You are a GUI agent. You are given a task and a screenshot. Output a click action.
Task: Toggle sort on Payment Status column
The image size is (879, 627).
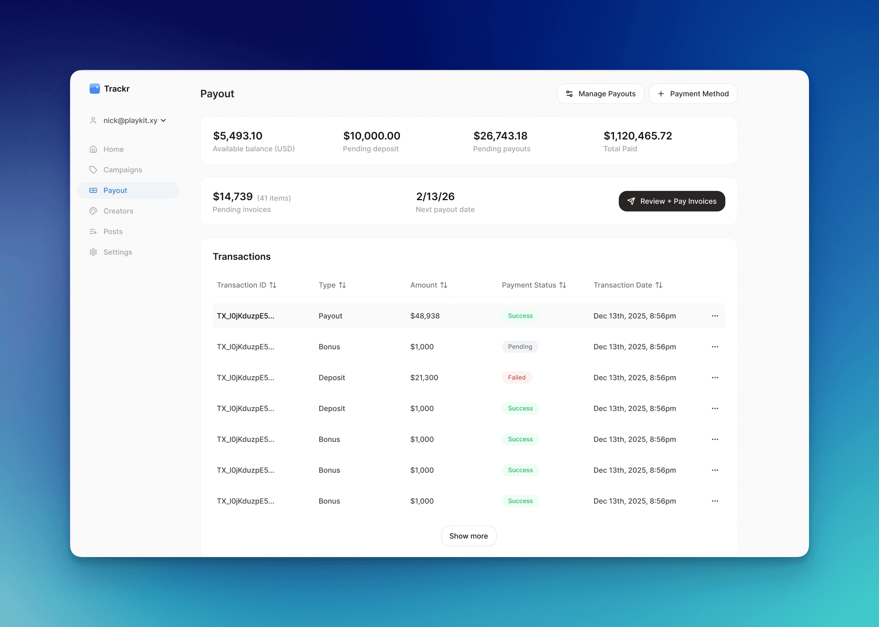(x=563, y=285)
